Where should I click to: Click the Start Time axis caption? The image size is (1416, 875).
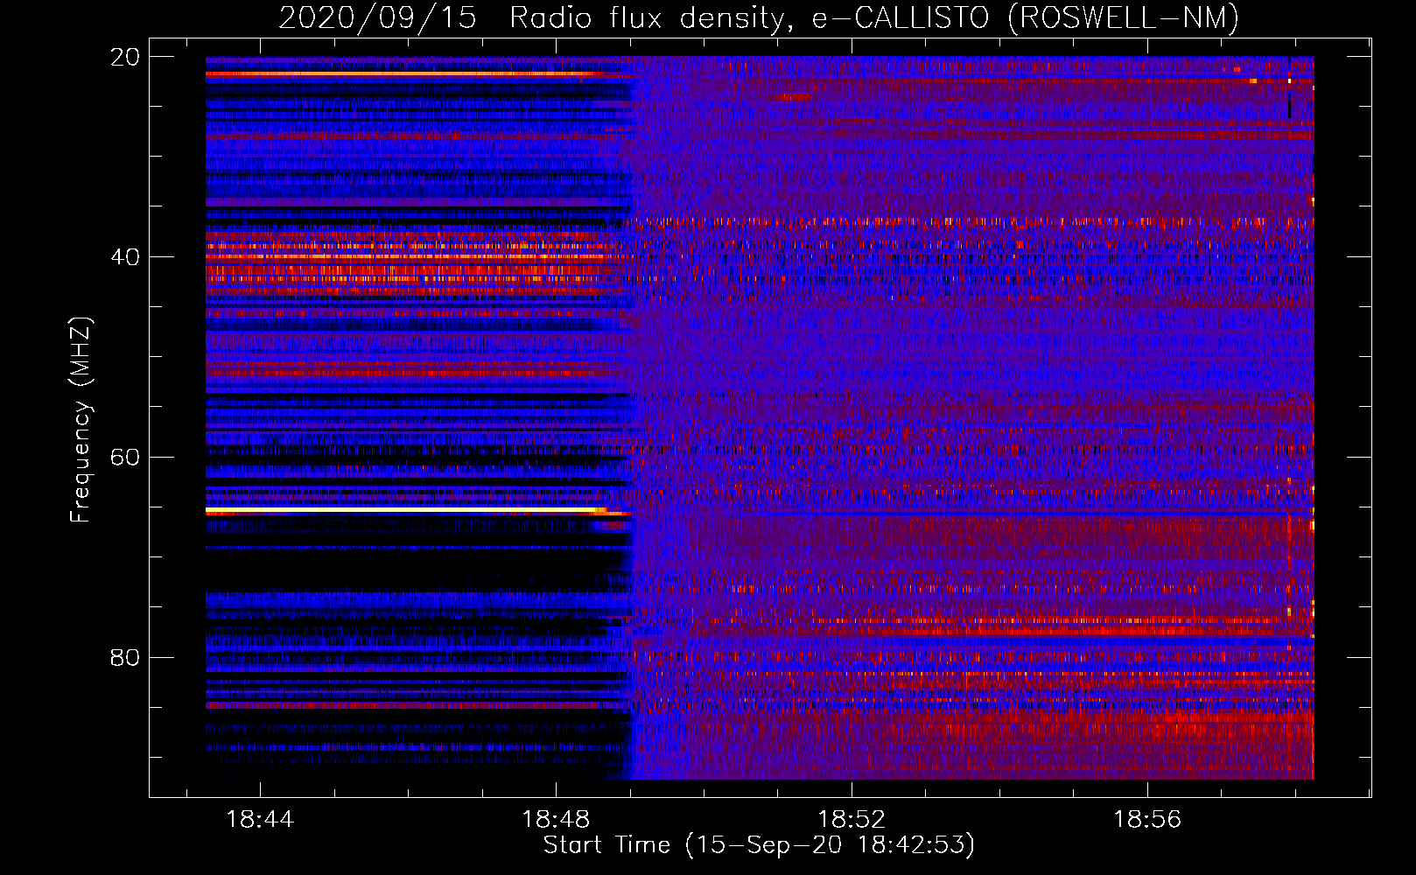click(x=759, y=845)
